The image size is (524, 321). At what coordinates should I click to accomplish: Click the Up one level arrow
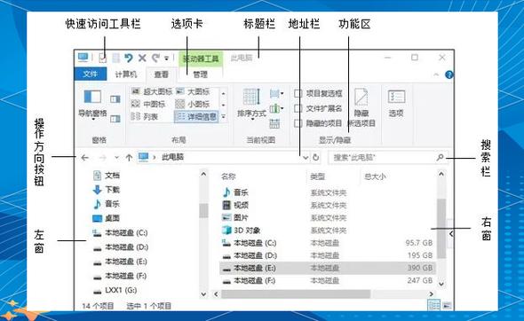pyautogui.click(x=129, y=158)
